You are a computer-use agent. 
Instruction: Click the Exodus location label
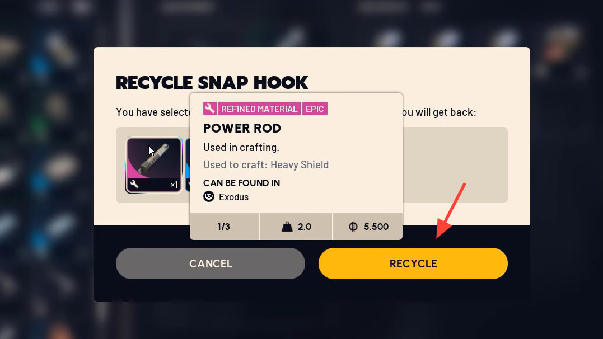[234, 197]
